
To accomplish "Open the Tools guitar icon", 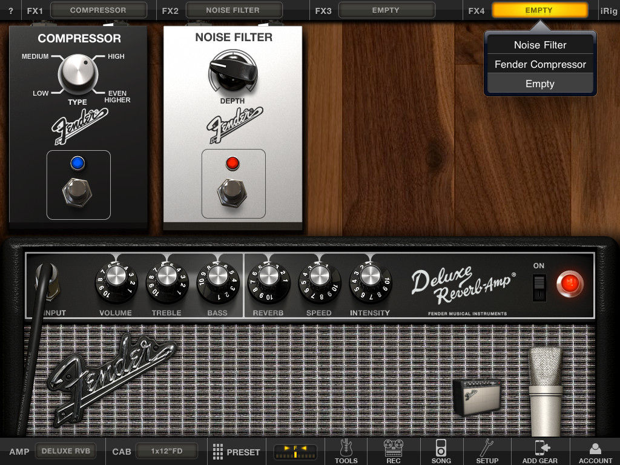I will tap(346, 451).
